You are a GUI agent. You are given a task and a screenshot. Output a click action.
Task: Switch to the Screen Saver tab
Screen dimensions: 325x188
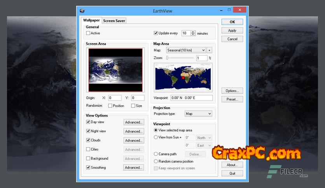[114, 21]
